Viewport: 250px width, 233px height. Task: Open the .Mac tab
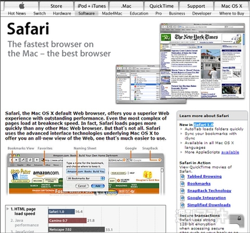127,6
